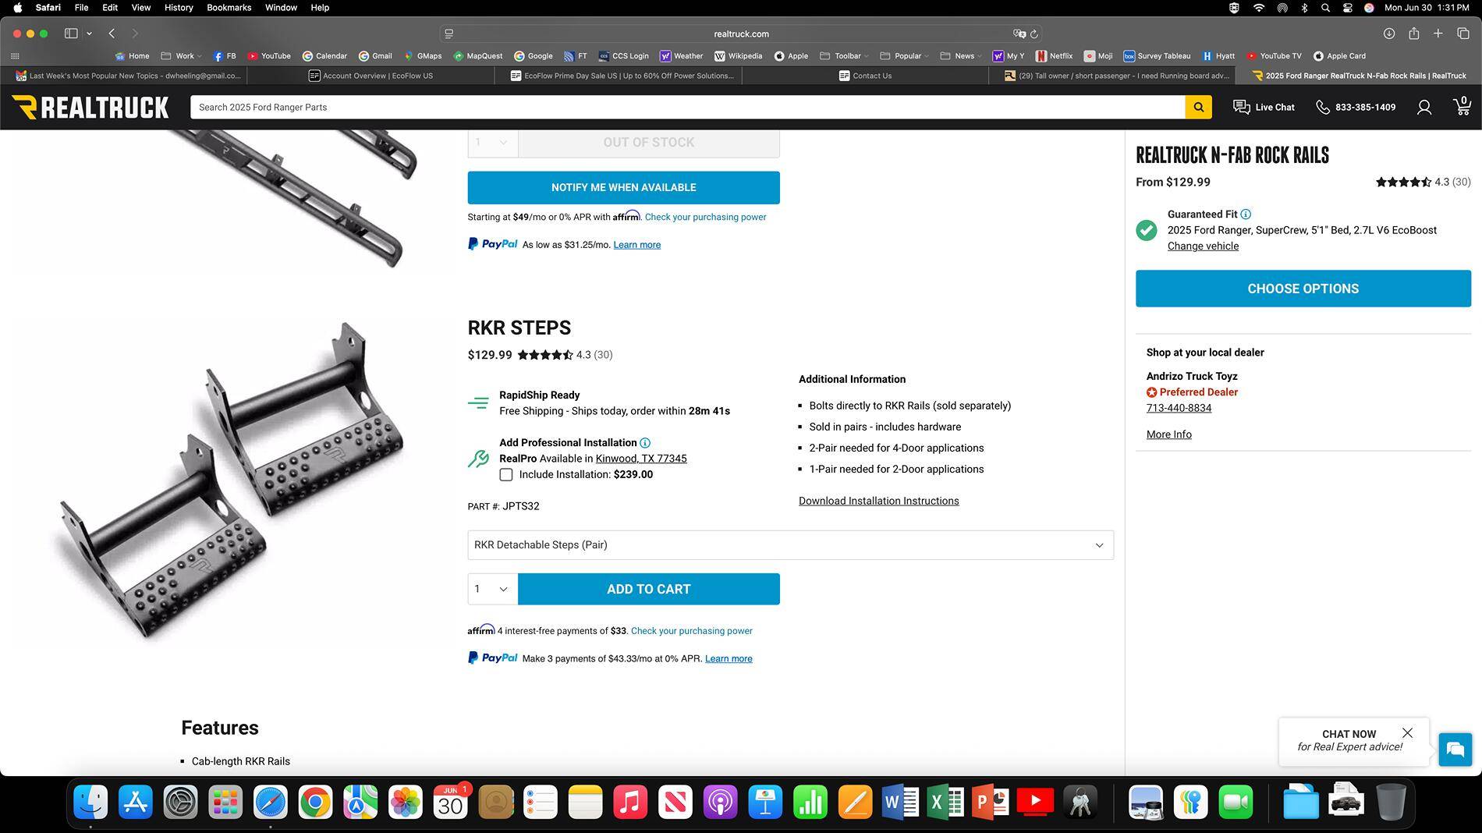Open Live Chat from header
The image size is (1482, 833).
coord(1264,107)
